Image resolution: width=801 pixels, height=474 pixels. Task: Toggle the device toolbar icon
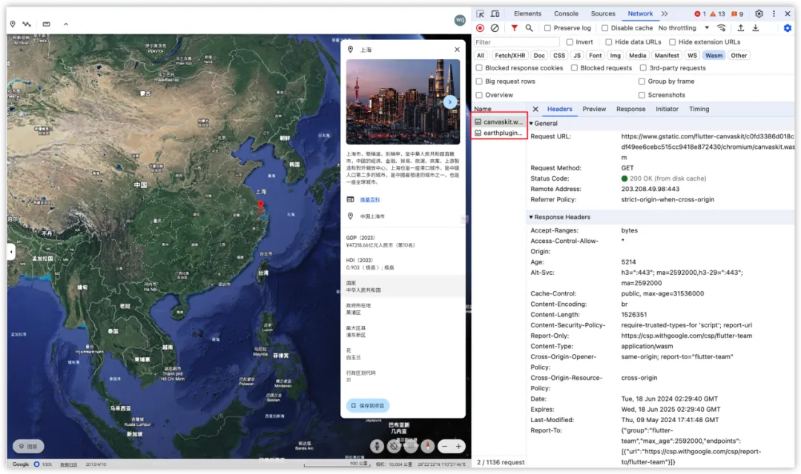pos(495,13)
